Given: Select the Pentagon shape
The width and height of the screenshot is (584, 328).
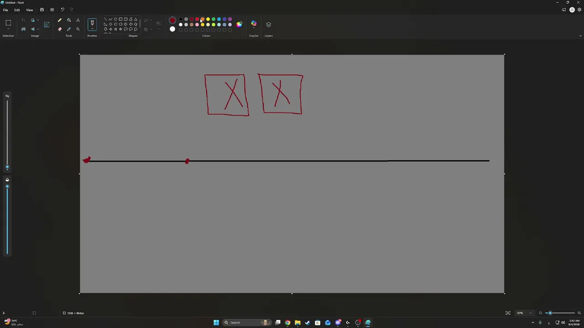Looking at the screenshot, I should point(115,24).
